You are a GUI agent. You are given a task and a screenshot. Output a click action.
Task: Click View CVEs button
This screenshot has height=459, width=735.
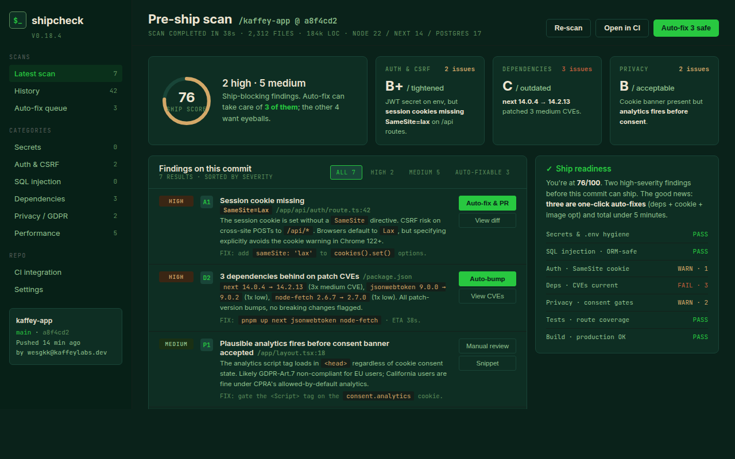tap(488, 296)
